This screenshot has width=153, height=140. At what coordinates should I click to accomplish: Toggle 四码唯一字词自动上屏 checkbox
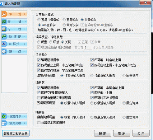pyautogui.click(x=107, y=88)
